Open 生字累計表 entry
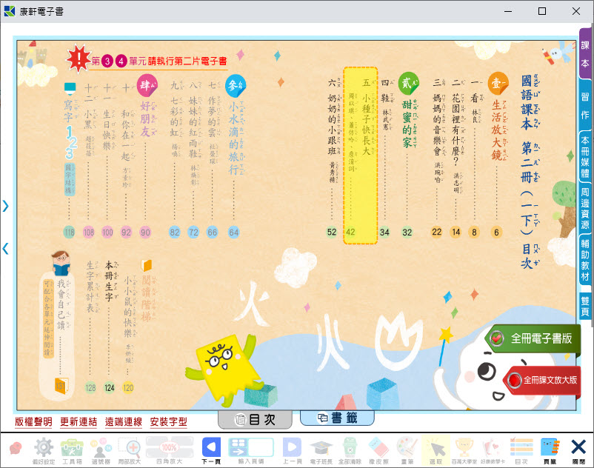Viewport: 594px width, 468px height. click(x=90, y=287)
